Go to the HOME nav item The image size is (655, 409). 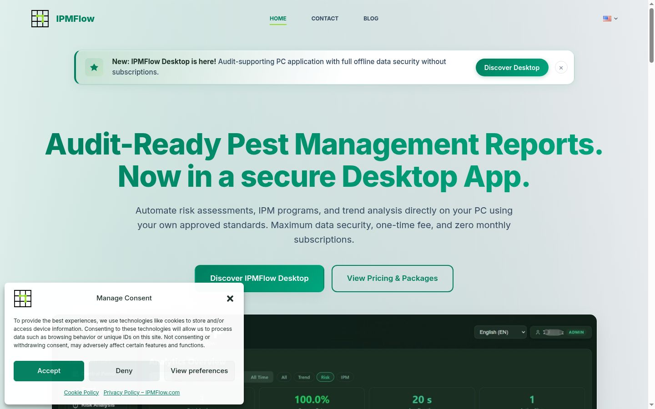click(278, 19)
